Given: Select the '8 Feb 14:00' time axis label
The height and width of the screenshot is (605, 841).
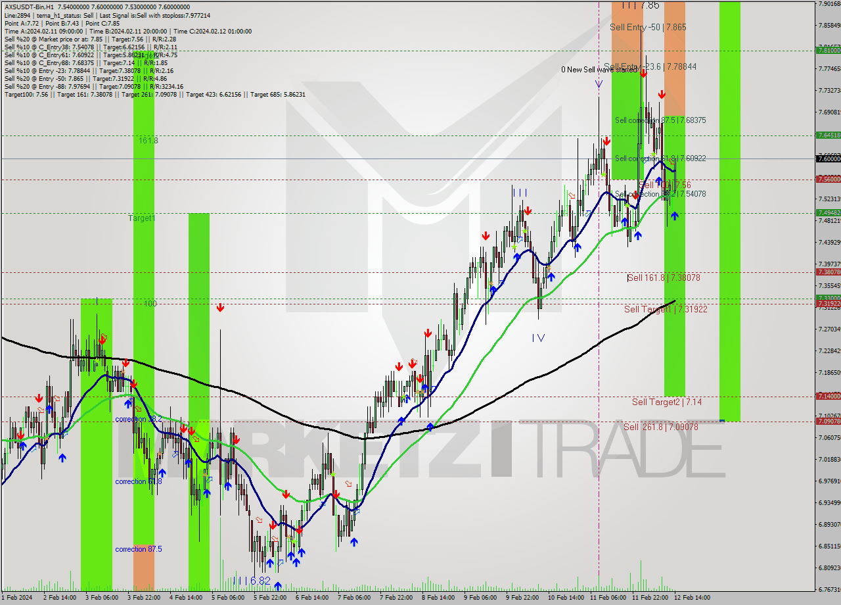Looking at the screenshot, I should pos(438,598).
